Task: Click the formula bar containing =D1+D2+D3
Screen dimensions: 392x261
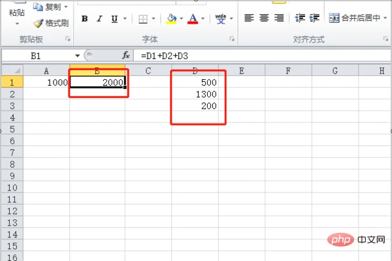Action: (x=262, y=56)
